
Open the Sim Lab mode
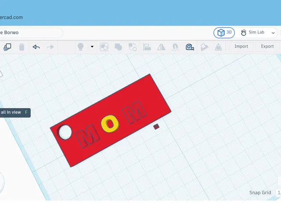click(x=253, y=32)
